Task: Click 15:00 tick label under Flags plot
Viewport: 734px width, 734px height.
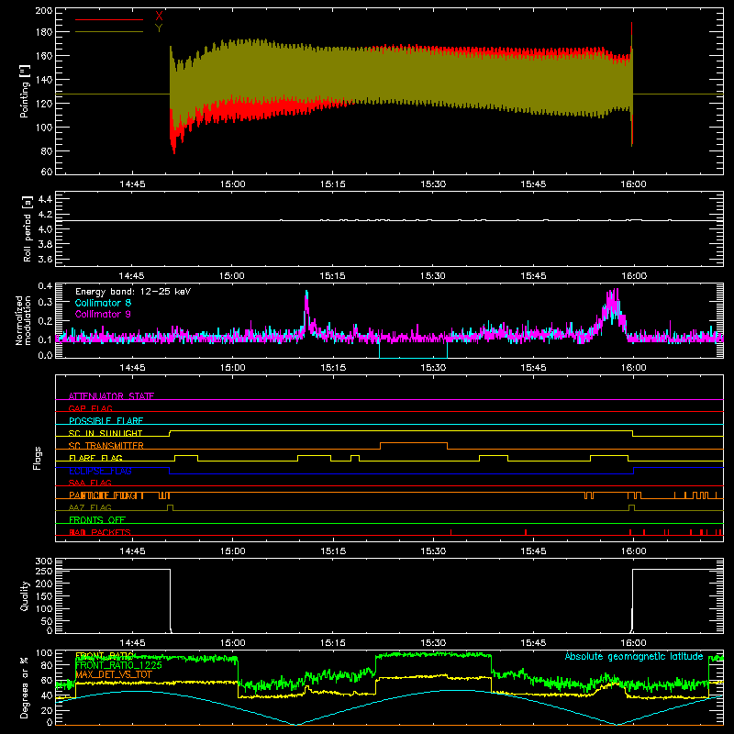Action: [233, 551]
